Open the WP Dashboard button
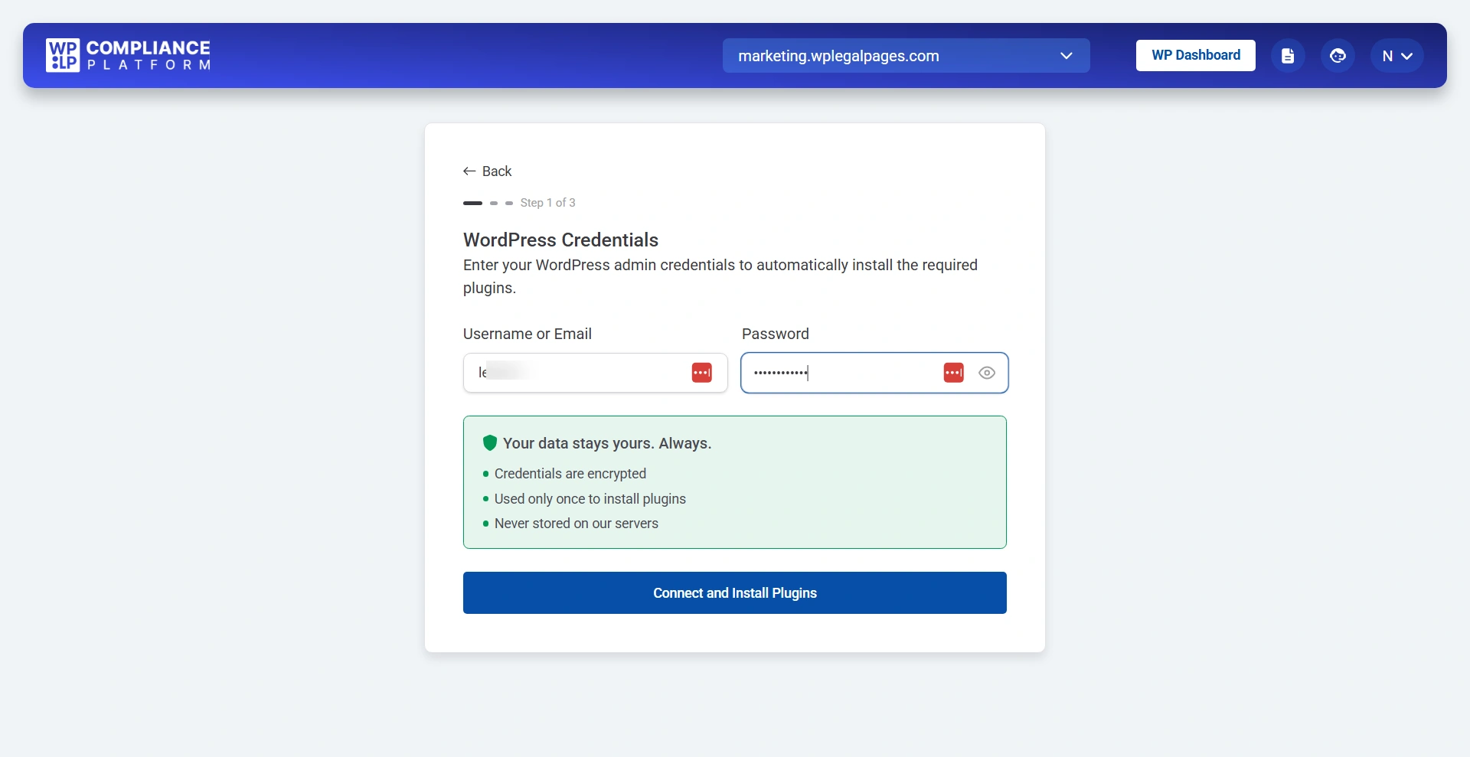1470x757 pixels. tap(1195, 55)
